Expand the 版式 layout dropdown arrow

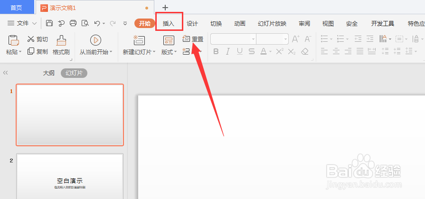click(175, 52)
